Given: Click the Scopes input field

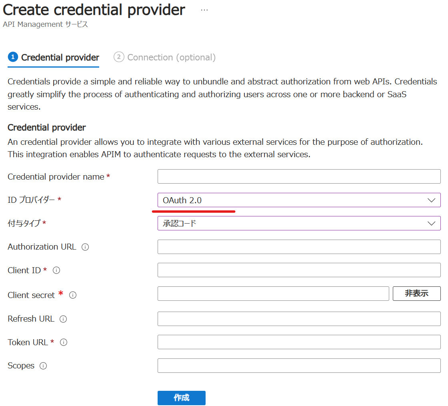Looking at the screenshot, I should pyautogui.click(x=299, y=366).
